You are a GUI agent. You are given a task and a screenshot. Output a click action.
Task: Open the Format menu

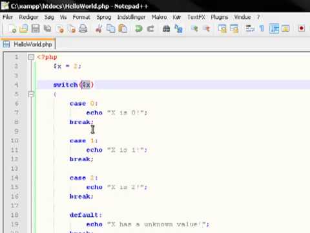pyautogui.click(x=81, y=17)
